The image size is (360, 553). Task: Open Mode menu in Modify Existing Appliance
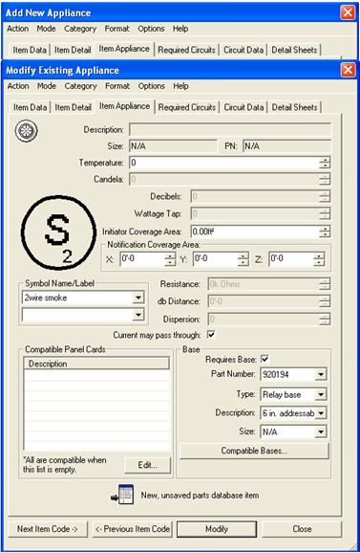47,86
